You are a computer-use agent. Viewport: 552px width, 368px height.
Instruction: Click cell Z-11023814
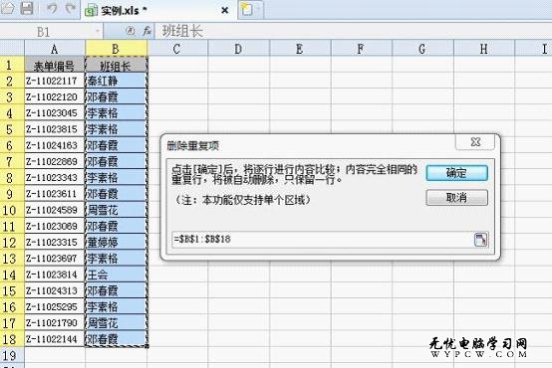point(55,275)
